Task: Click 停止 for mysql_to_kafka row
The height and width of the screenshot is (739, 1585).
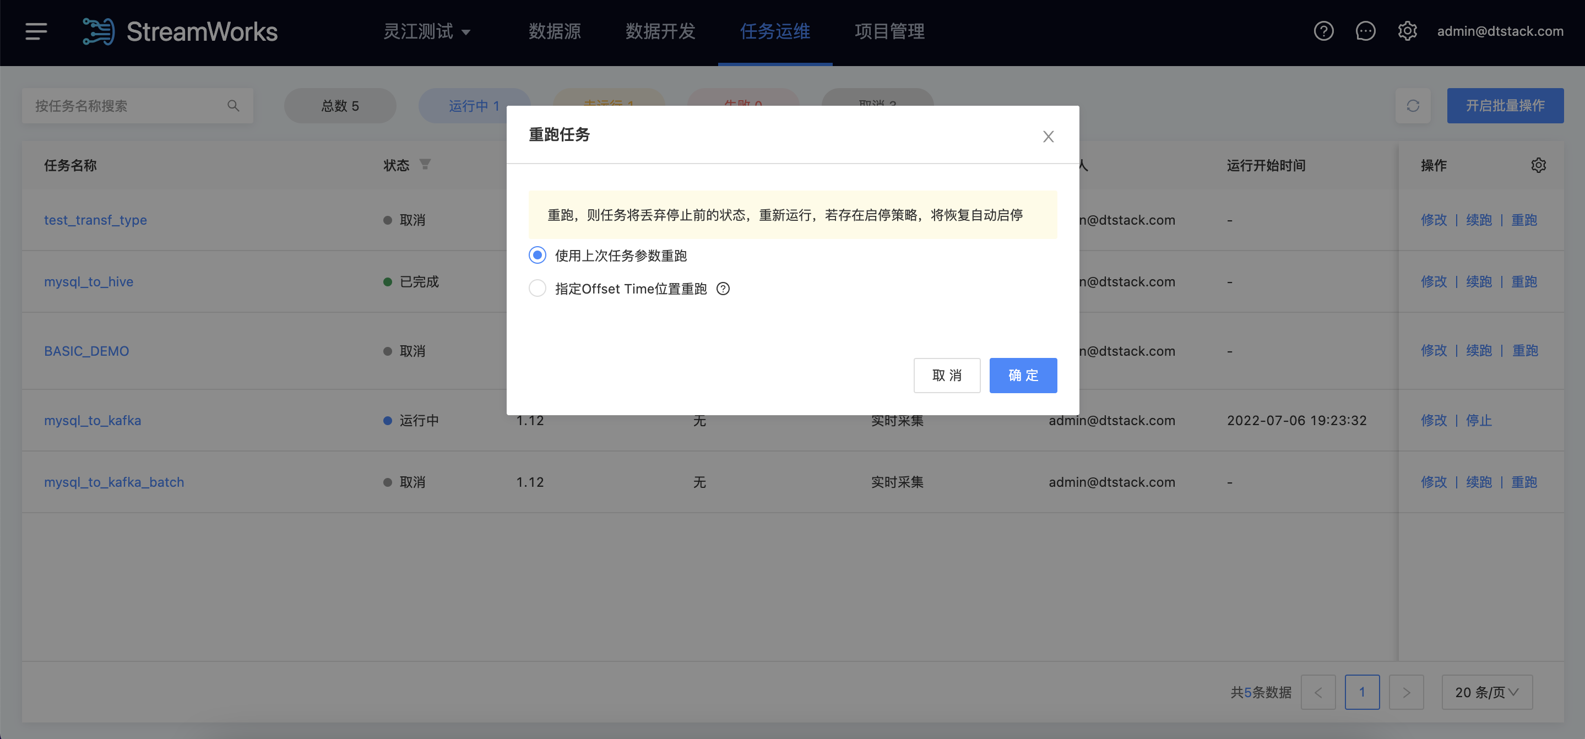Action: pos(1479,421)
